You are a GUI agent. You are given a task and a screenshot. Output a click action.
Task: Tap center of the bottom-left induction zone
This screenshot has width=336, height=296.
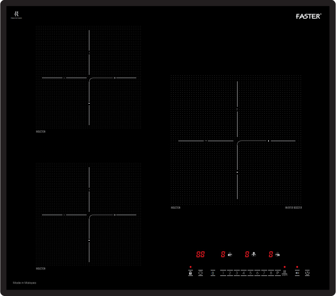tap(89, 215)
